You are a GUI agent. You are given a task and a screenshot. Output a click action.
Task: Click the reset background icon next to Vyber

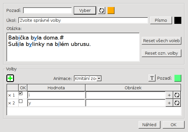click(x=101, y=10)
